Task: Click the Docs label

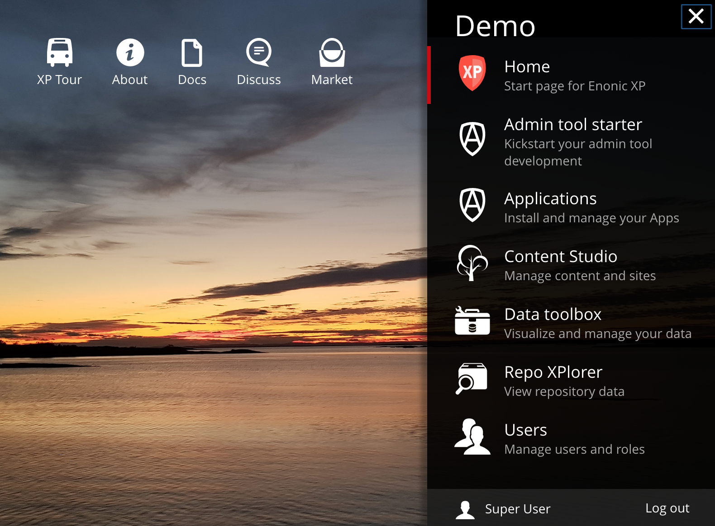Action: 192,80
